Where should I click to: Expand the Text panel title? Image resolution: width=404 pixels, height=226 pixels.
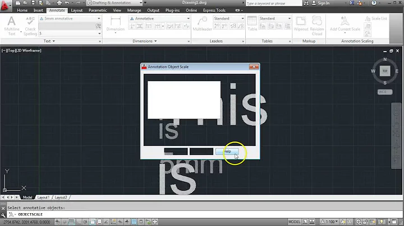[x=49, y=41]
